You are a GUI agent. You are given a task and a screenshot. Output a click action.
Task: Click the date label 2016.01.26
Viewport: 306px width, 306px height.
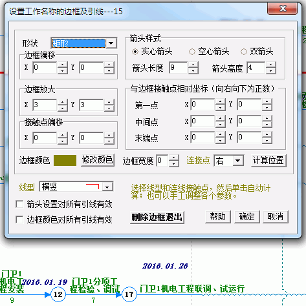tap(165, 266)
